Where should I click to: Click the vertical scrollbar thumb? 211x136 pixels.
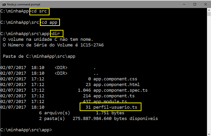209,14
